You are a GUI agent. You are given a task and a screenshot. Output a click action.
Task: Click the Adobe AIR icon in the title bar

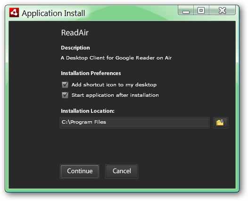[14, 12]
